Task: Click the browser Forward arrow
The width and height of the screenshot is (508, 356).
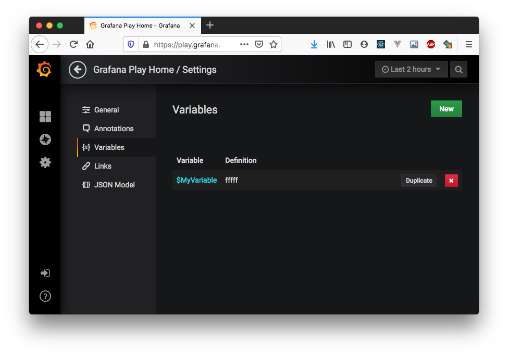Action: click(57, 44)
